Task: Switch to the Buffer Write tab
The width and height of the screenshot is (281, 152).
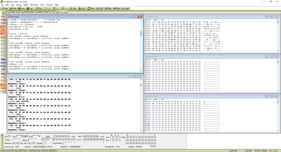Action: (42, 12)
